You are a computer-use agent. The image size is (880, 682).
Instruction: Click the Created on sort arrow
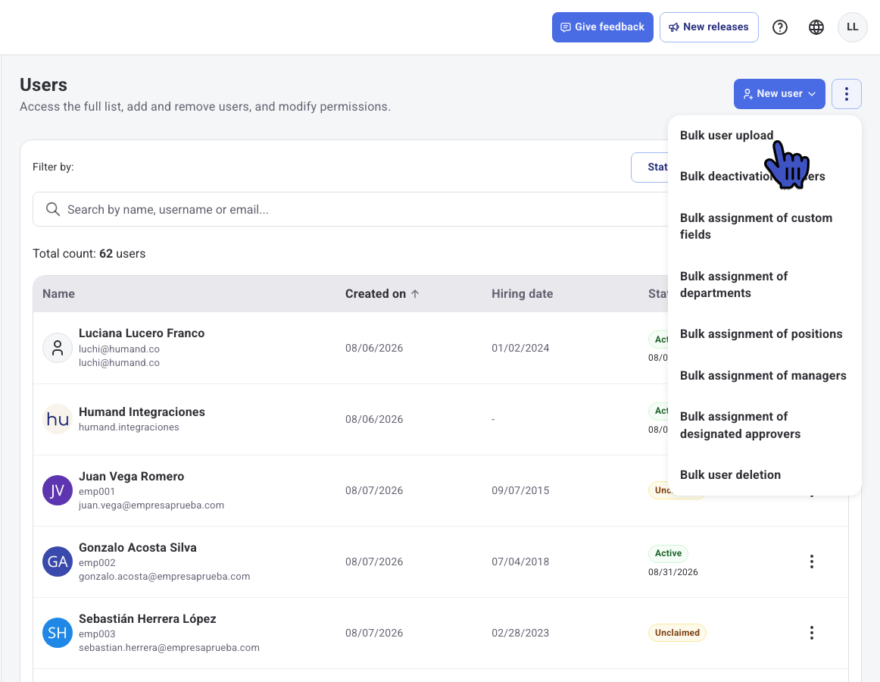pyautogui.click(x=415, y=294)
